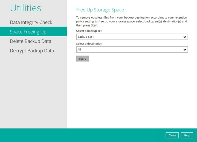The width and height of the screenshot is (197, 142).
Task: Open Help from the footer bar
Action: point(187,135)
